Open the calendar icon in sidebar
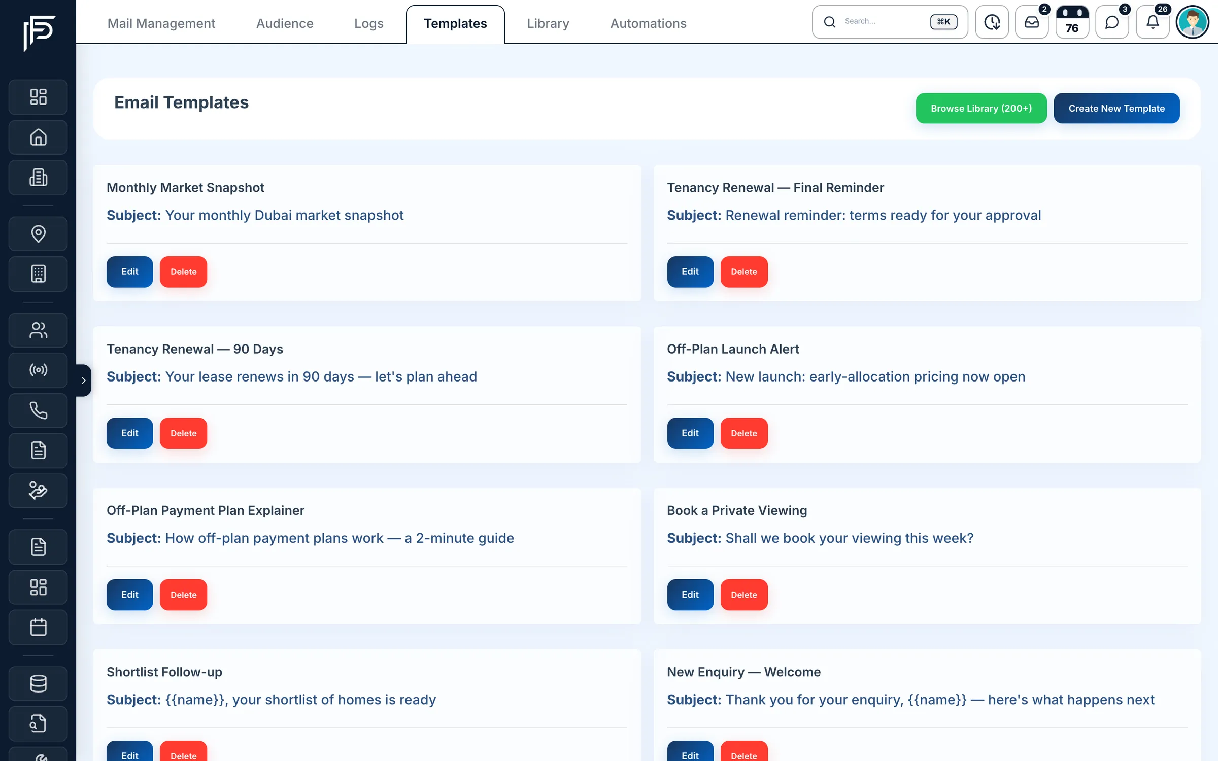This screenshot has height=761, width=1218. 38,627
